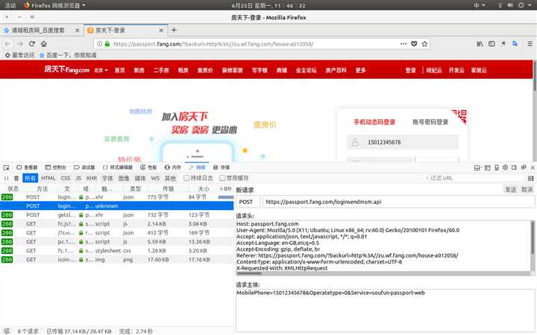Screen dimensions: 537x335
Task: Click the QR code login corner icon
Action: [459, 116]
